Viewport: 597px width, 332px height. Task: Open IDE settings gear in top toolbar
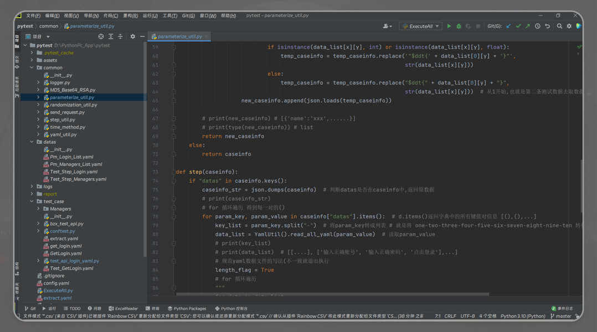click(569, 26)
